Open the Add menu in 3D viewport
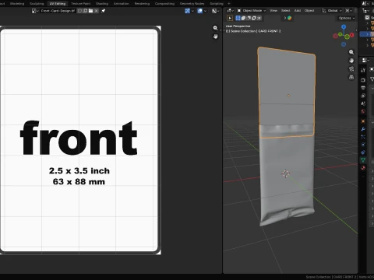The width and height of the screenshot is (374, 280). [298, 11]
